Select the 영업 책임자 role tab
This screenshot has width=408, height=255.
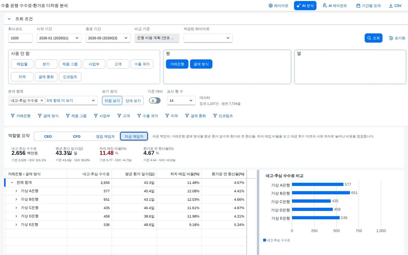(105, 136)
